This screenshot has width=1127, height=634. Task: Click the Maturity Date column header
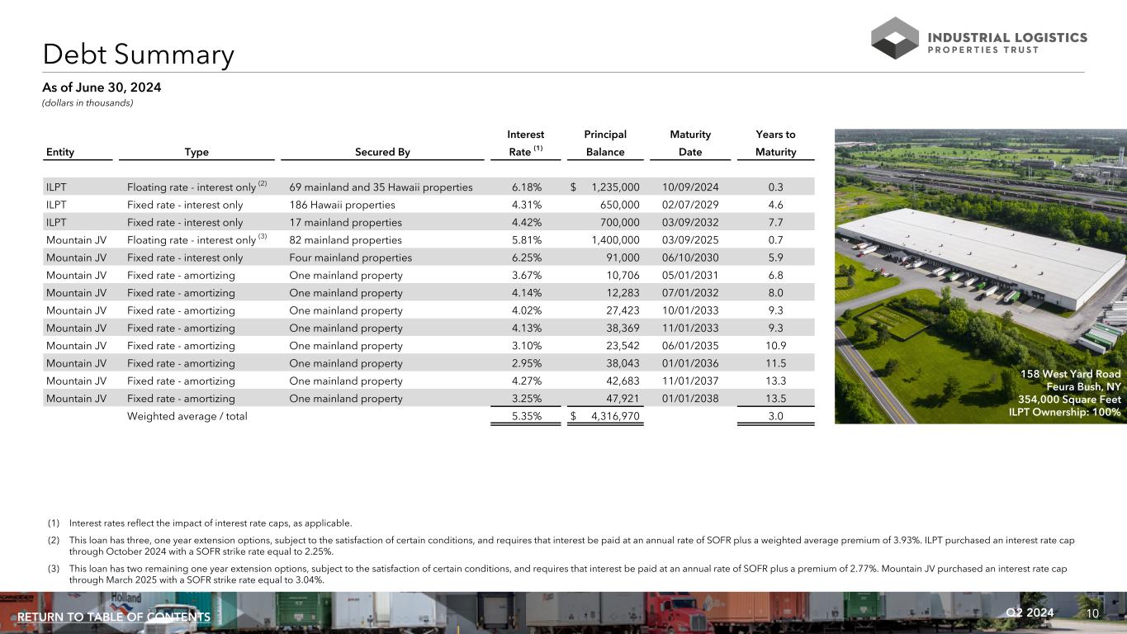[x=690, y=143]
